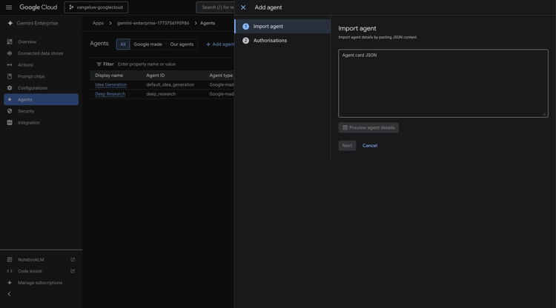Click Preview agent details button
Viewport: 556px width, 308px height.
pos(368,127)
